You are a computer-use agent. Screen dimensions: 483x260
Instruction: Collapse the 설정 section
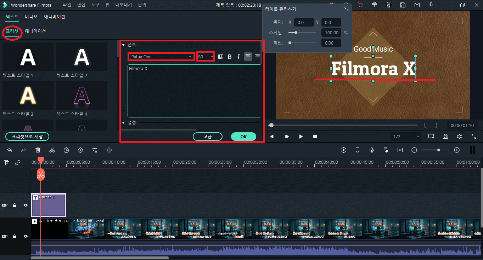tap(123, 123)
